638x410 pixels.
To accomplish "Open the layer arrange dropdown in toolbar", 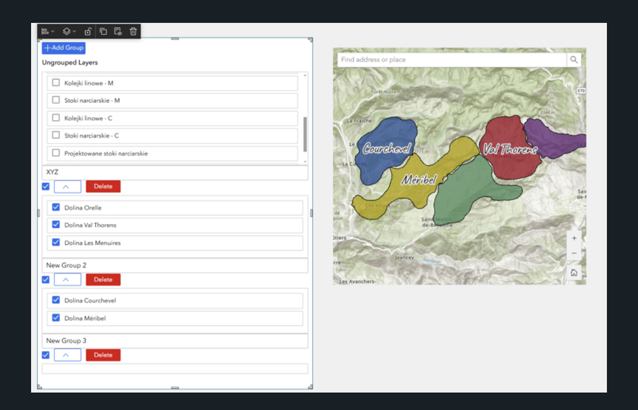I will (69, 31).
